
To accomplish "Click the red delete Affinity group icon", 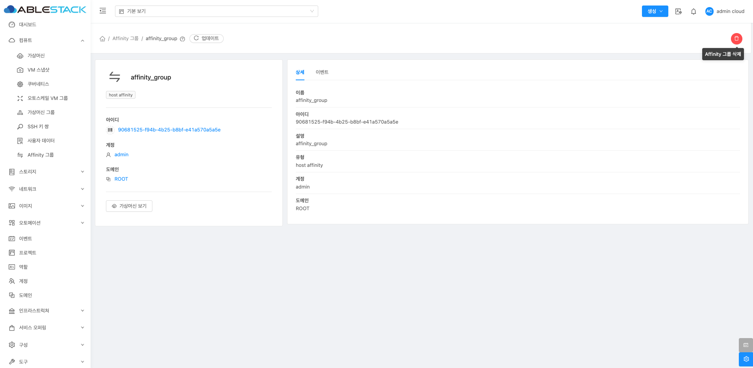I will [736, 39].
